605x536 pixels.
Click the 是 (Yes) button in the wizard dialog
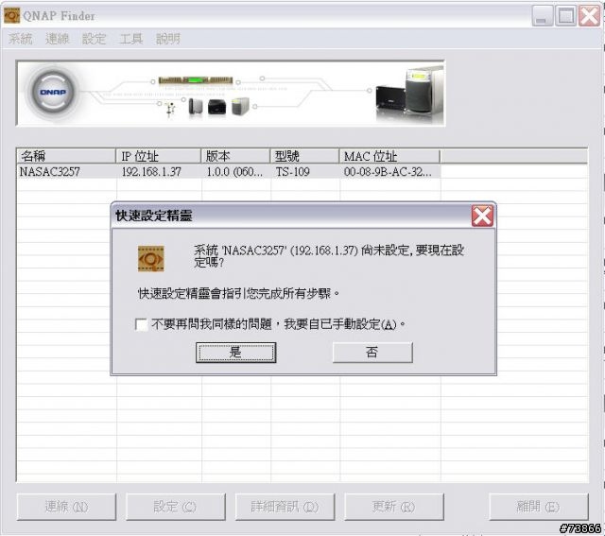pyautogui.click(x=235, y=353)
